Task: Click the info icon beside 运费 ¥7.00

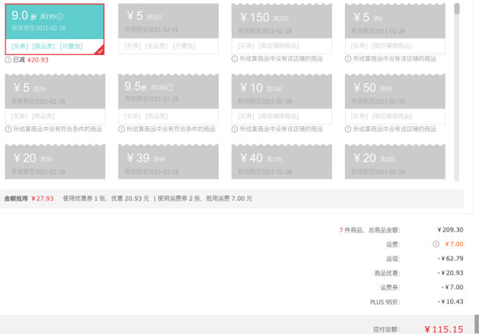Action: tap(436, 244)
